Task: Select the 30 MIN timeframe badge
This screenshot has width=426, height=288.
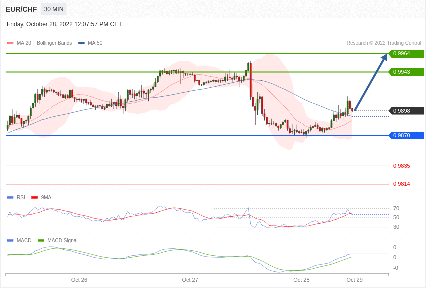Action: [54, 9]
